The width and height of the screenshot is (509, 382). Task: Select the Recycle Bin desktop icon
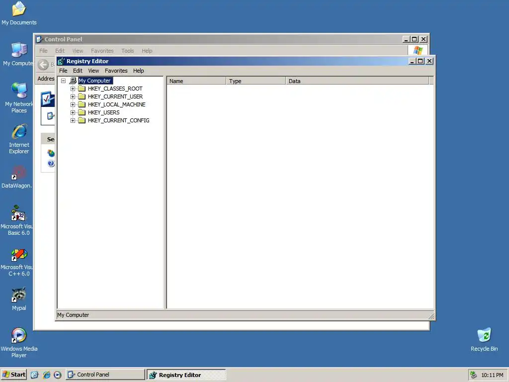pyautogui.click(x=484, y=339)
